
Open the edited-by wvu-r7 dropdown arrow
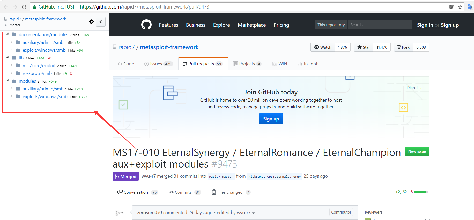coord(253,213)
